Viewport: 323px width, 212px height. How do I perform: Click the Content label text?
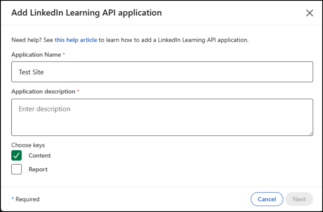[39, 155]
